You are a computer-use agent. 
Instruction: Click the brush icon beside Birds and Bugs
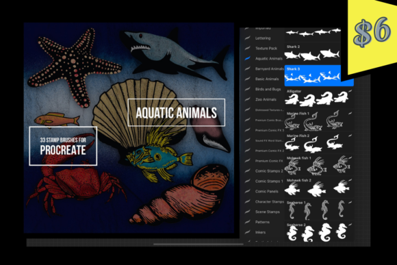247,89
